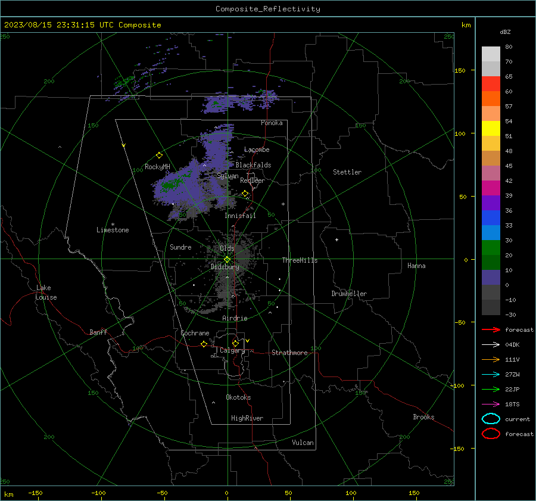Click the Ponoka city label
The image size is (536, 501).
pyautogui.click(x=272, y=123)
